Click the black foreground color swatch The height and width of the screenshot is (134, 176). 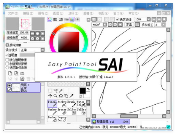(x=83, y=91)
